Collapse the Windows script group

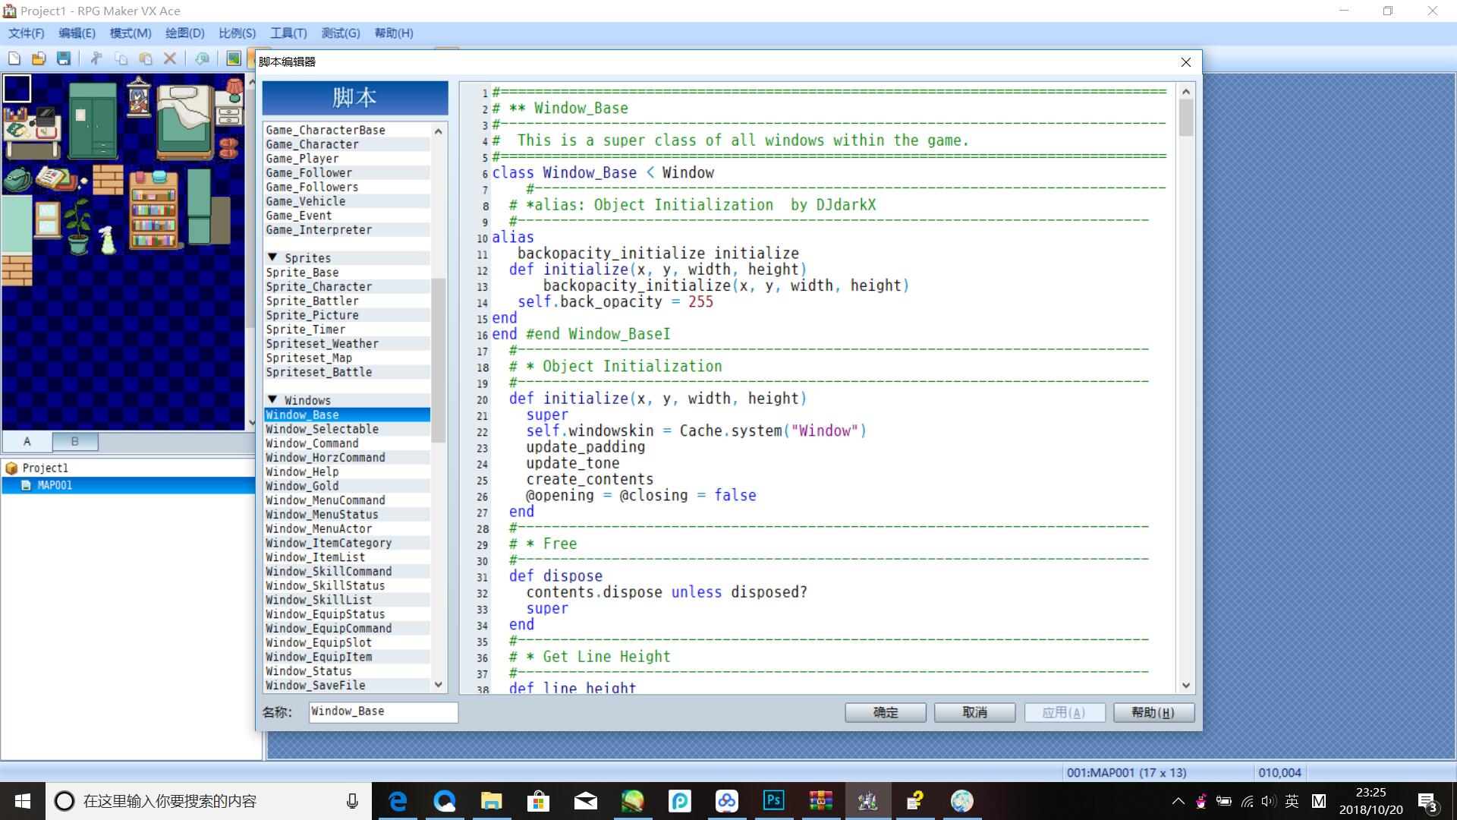point(272,399)
